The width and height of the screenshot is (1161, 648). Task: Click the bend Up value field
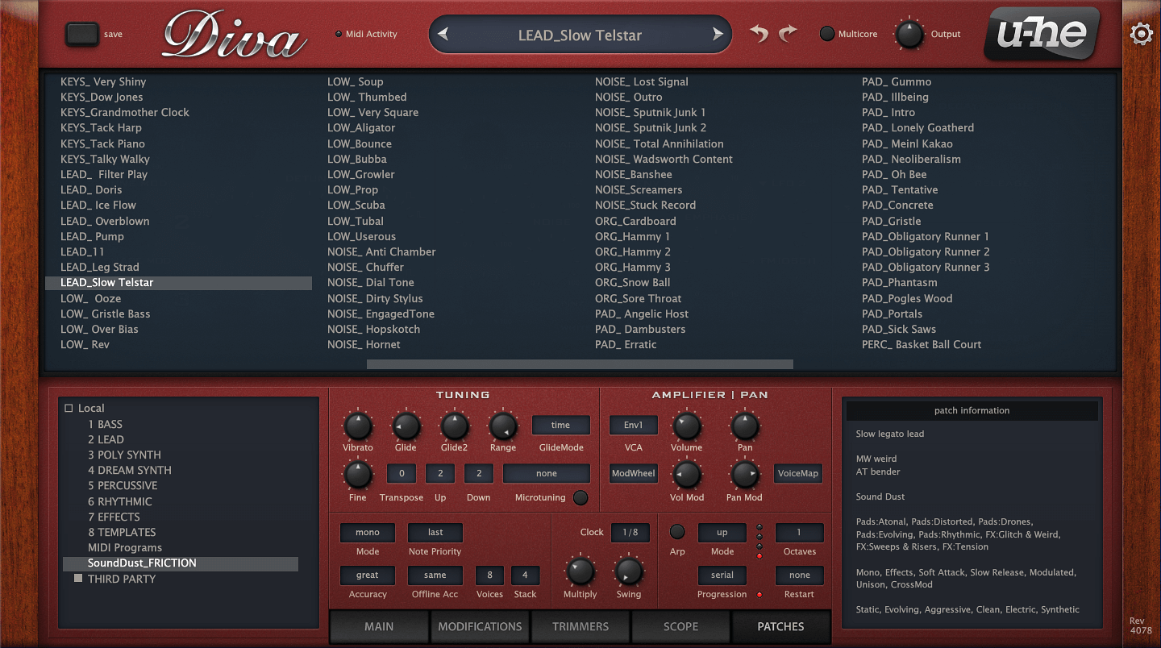point(440,474)
